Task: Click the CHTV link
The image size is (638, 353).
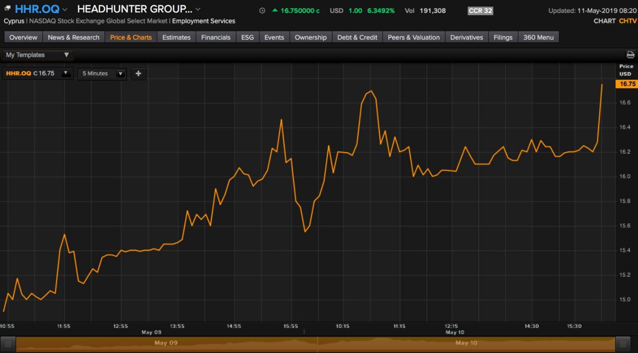Action: pos(628,21)
